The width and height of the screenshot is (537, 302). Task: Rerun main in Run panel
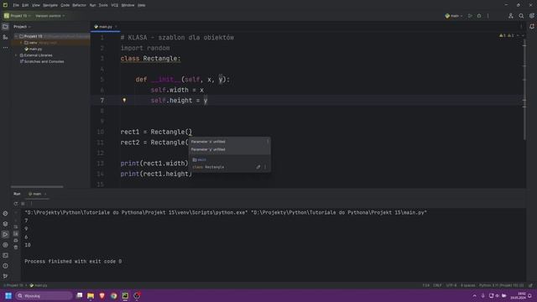point(16,203)
